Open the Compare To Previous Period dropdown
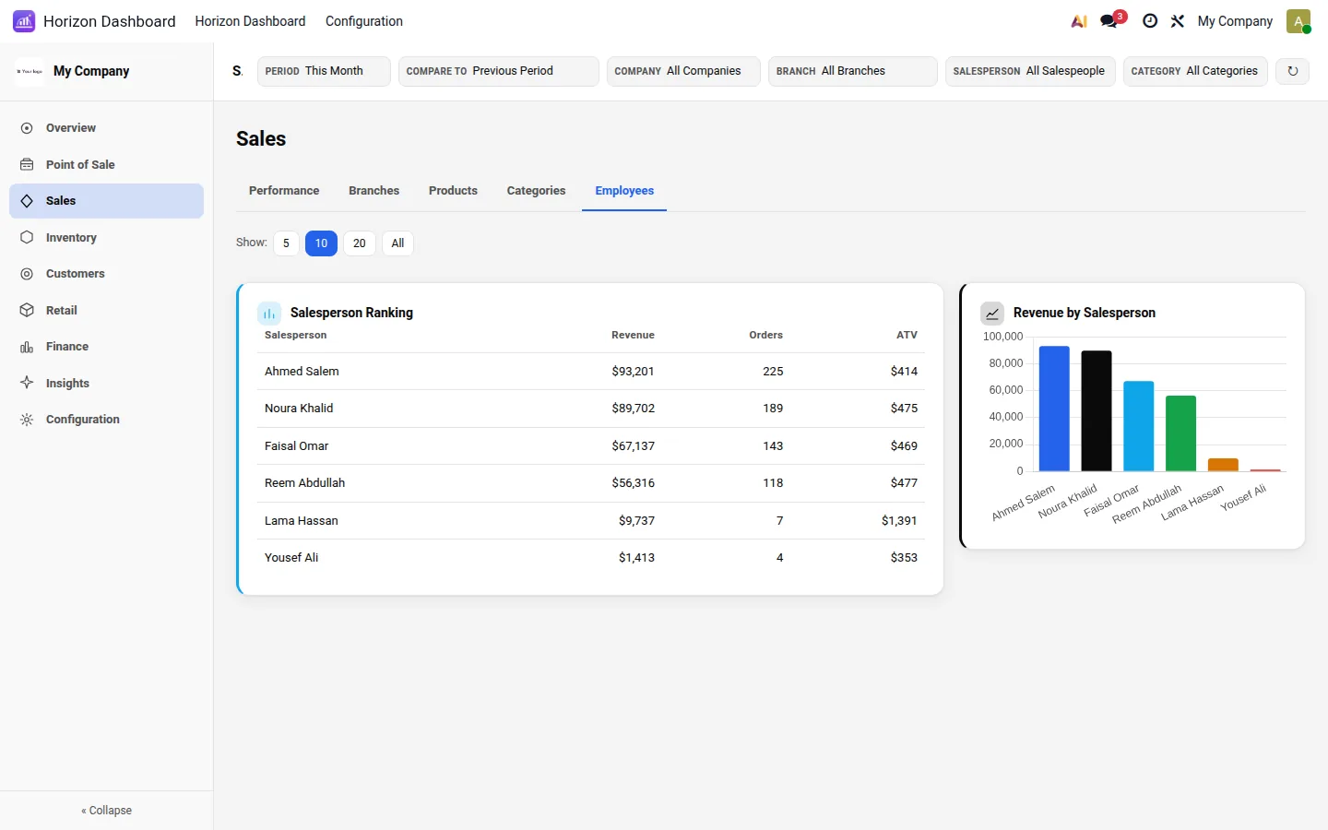 click(499, 71)
